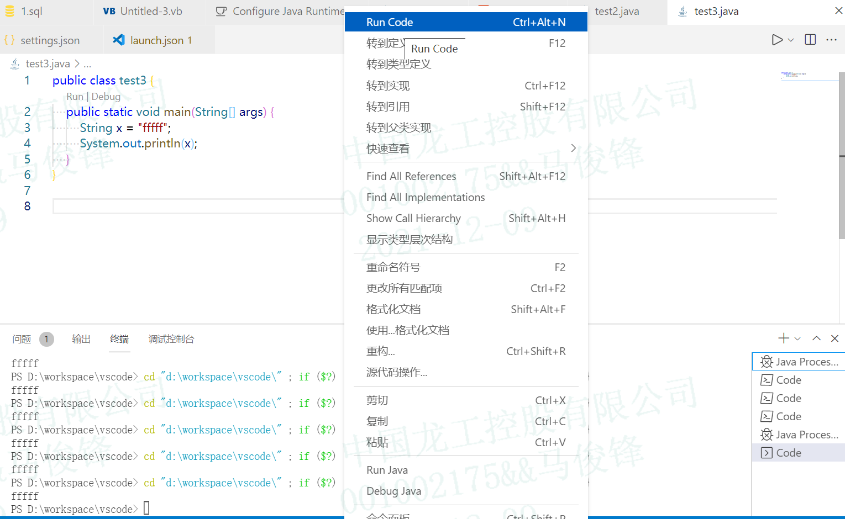Select the first Java Process terminal
Image resolution: width=845 pixels, height=519 pixels.
(x=799, y=362)
